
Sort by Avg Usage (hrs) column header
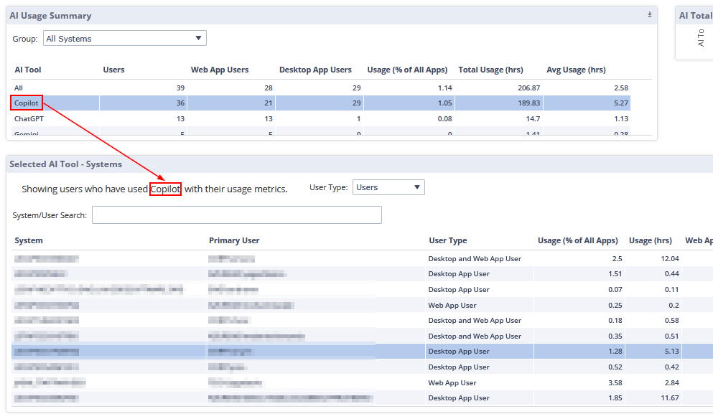(576, 70)
